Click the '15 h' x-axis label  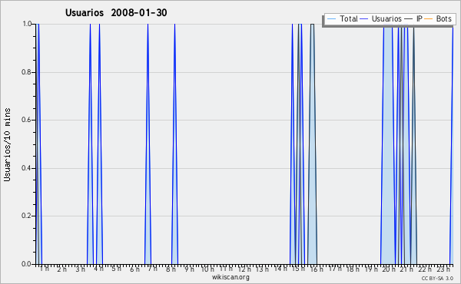click(298, 269)
